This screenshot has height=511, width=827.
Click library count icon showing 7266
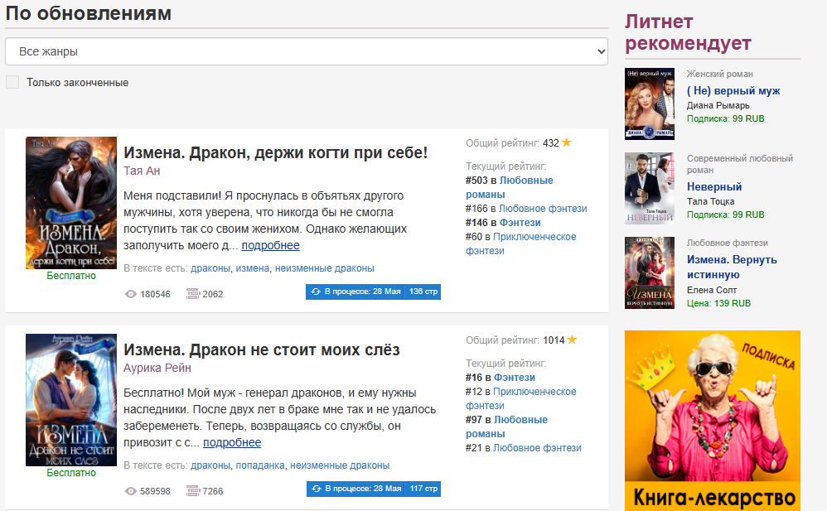193,491
